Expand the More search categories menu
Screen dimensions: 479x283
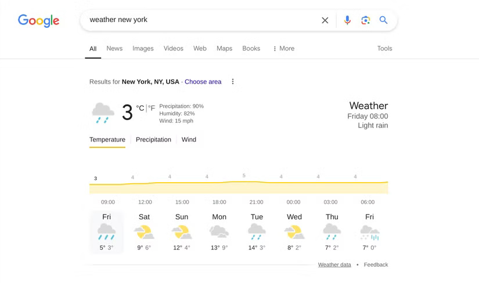point(283,49)
